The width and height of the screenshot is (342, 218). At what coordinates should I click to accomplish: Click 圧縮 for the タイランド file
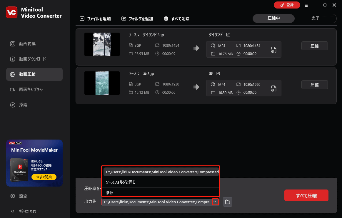(315, 46)
